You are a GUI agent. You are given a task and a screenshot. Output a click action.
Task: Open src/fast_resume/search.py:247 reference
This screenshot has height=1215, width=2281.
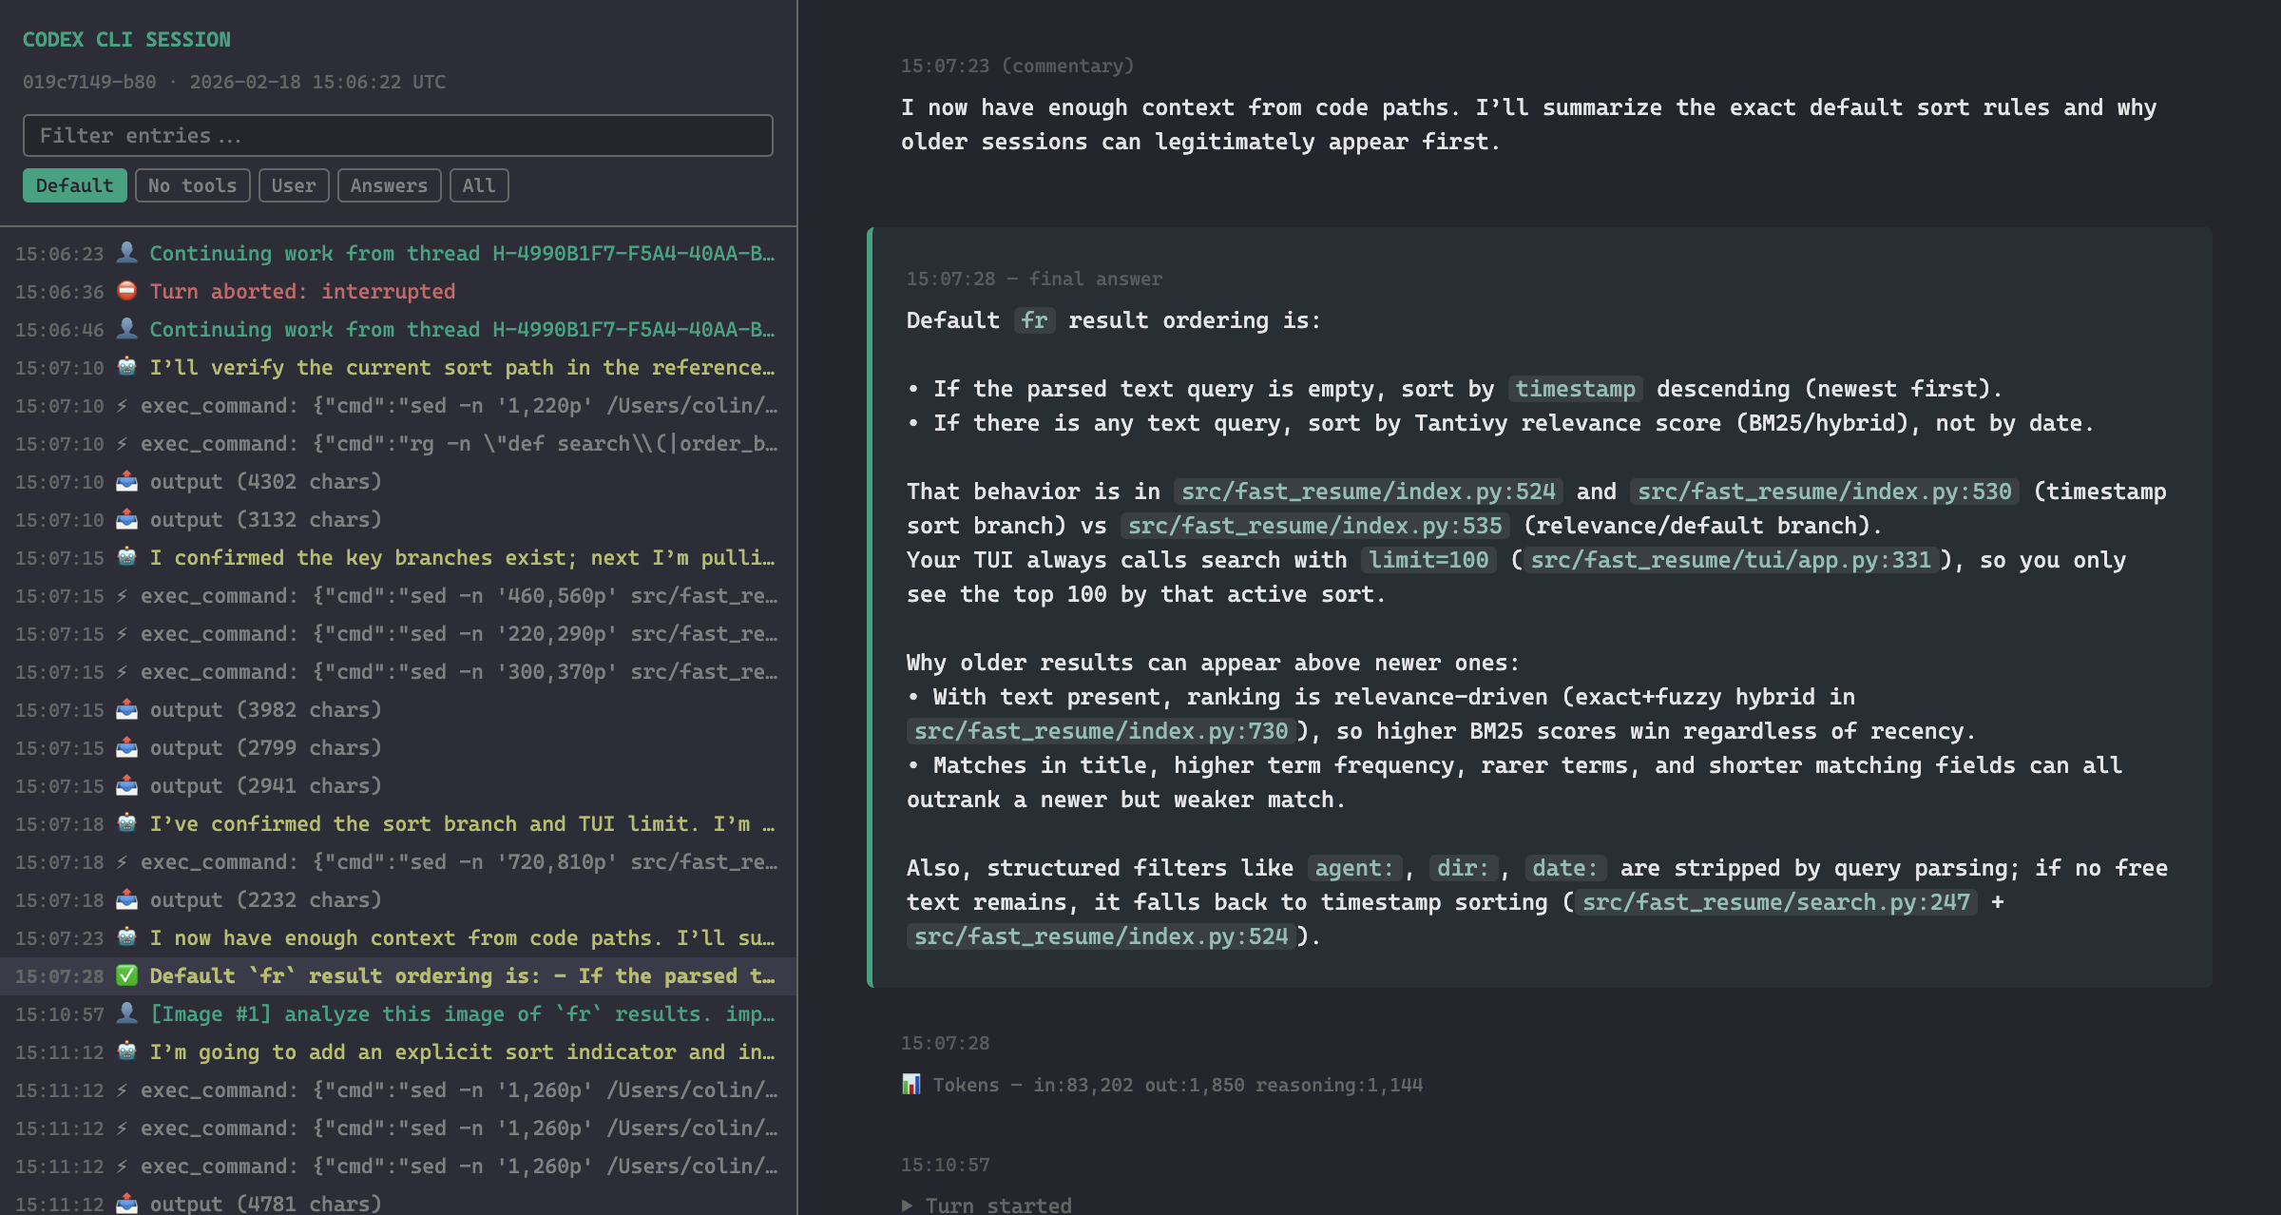(1776, 902)
